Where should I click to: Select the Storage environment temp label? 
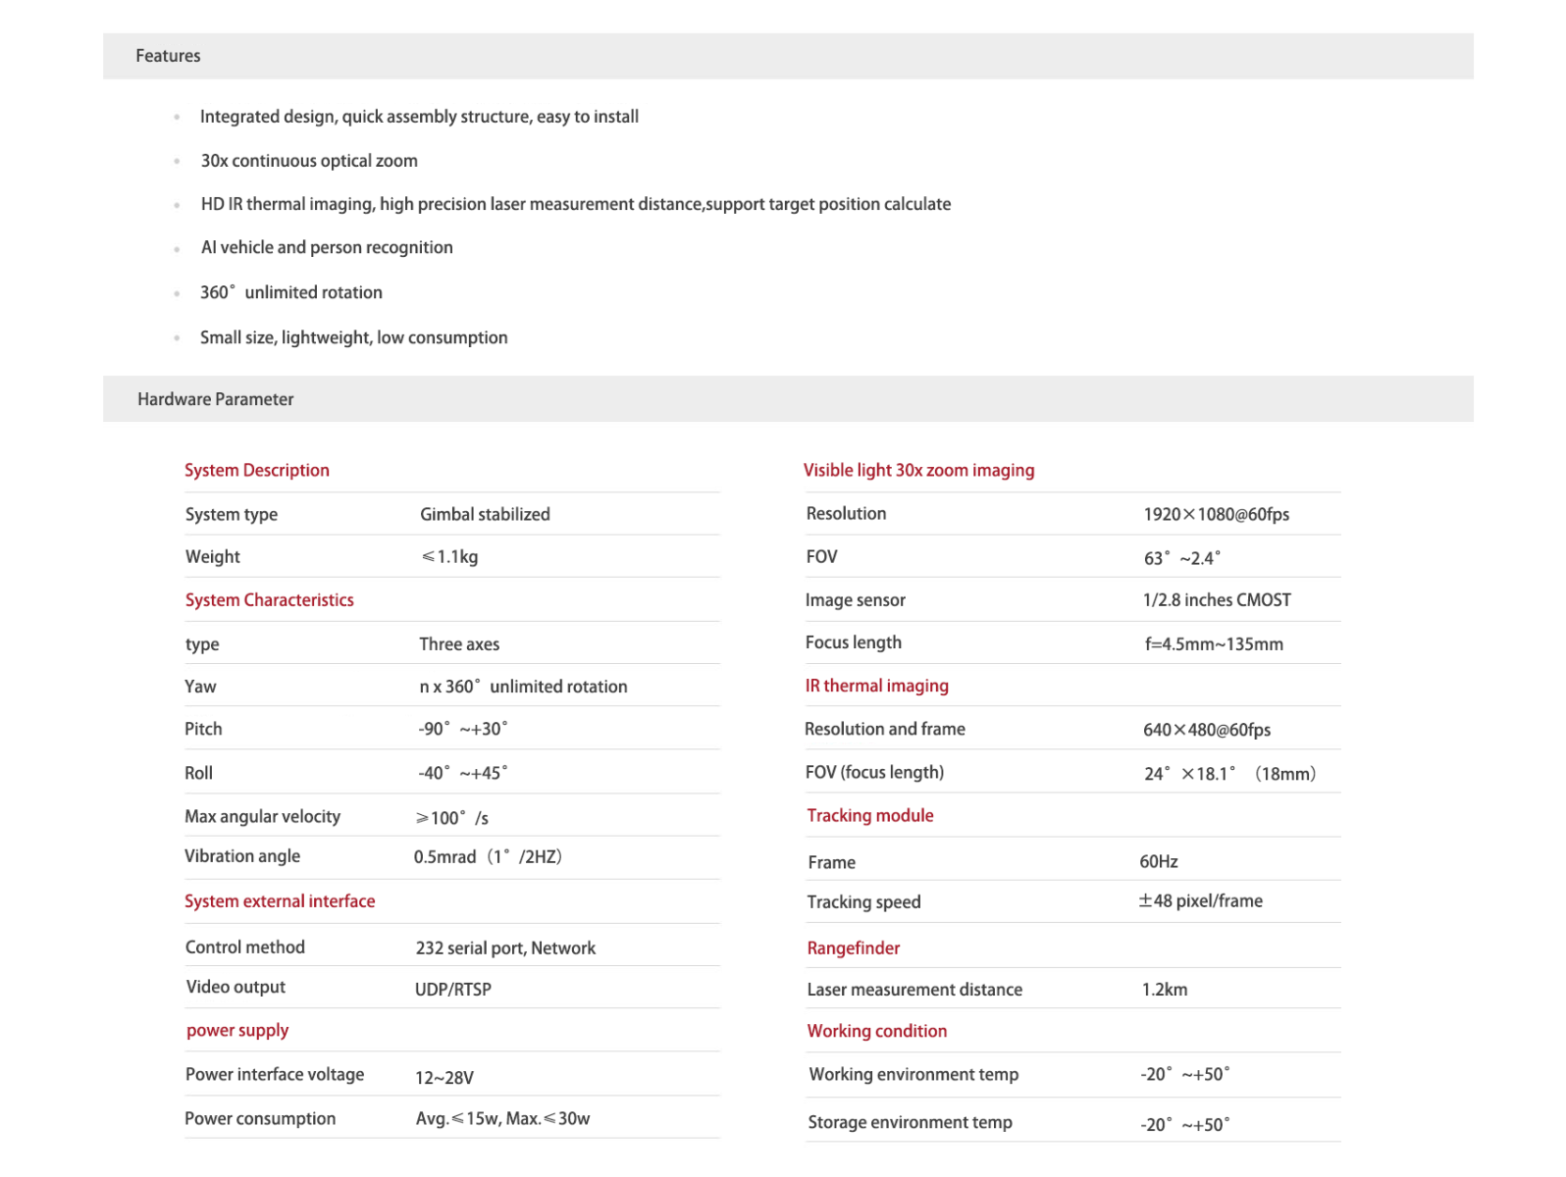910,1122
